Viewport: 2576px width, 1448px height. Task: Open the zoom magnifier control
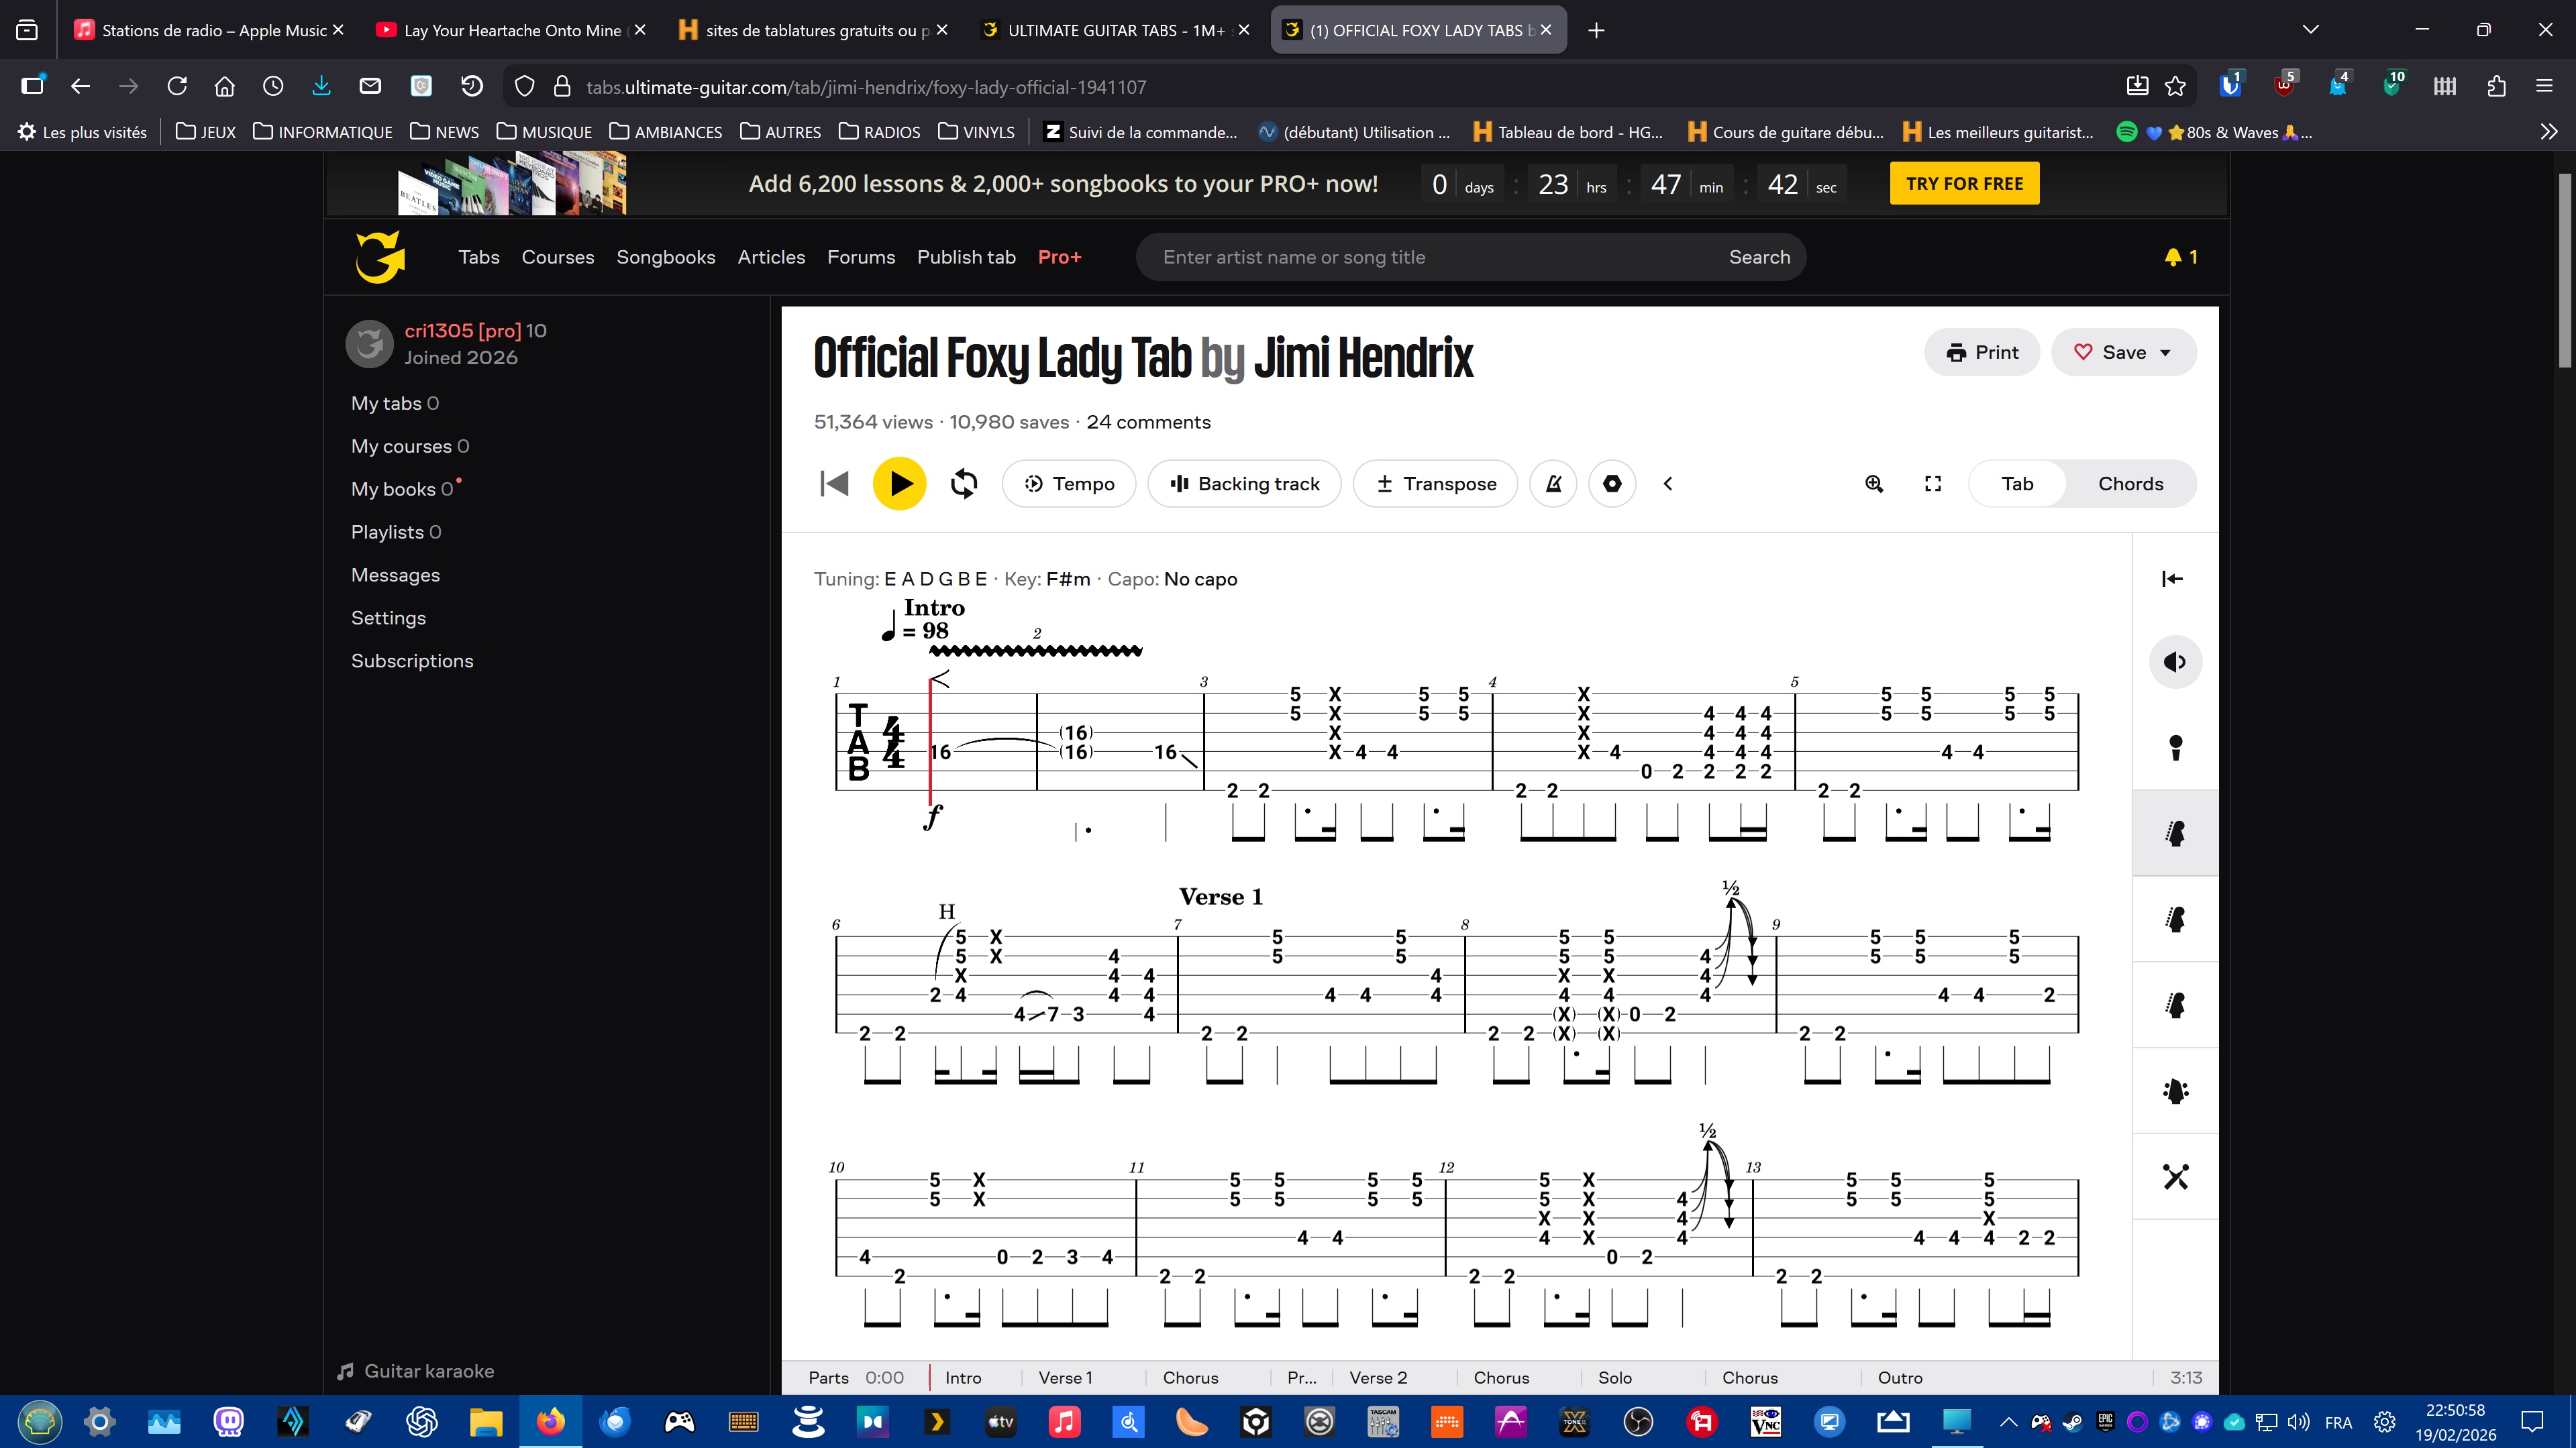1874,484
